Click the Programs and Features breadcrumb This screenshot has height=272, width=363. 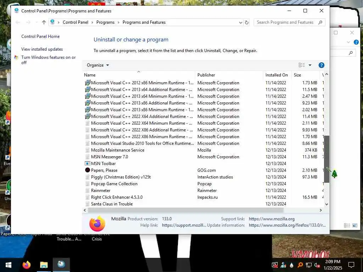tap(144, 22)
